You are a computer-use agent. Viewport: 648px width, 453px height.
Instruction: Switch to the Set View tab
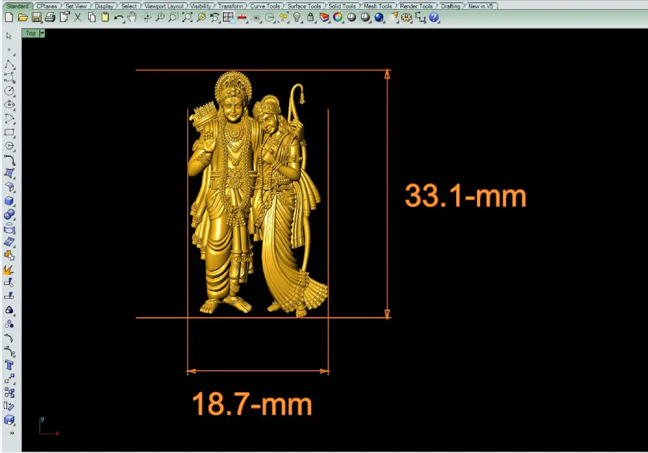click(x=76, y=6)
